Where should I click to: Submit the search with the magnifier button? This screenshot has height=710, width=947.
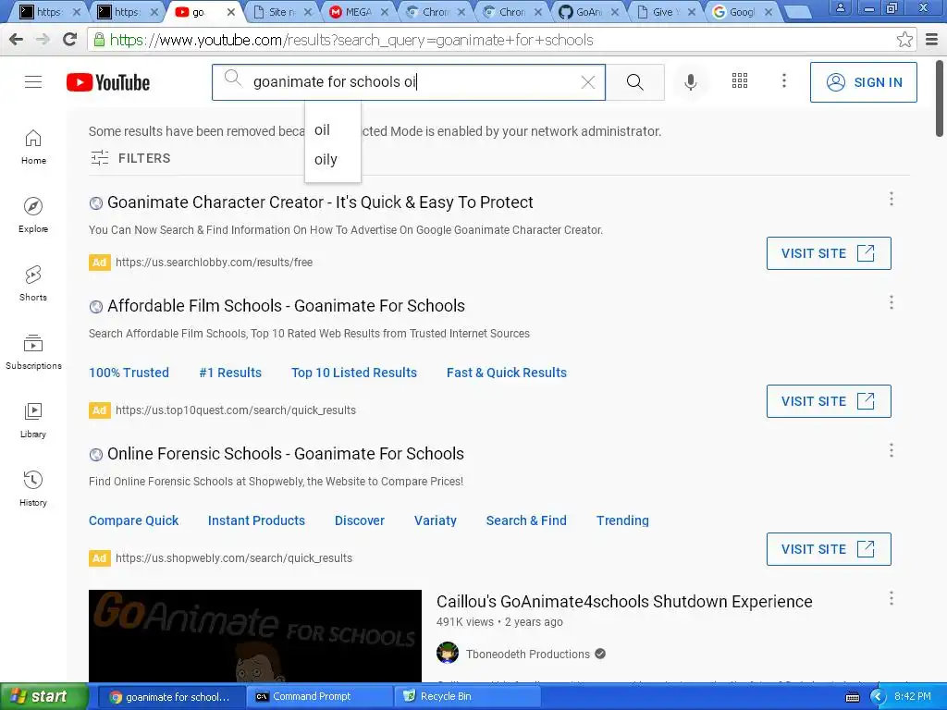coord(634,82)
